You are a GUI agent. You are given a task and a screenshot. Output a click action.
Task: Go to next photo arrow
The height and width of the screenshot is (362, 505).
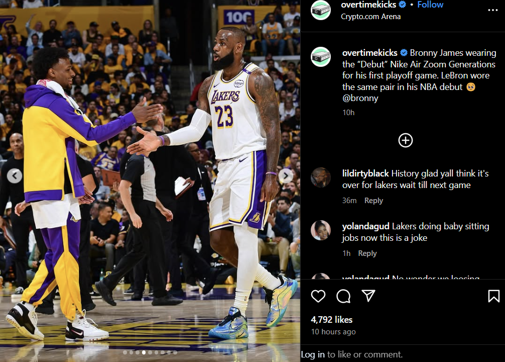pyautogui.click(x=286, y=176)
